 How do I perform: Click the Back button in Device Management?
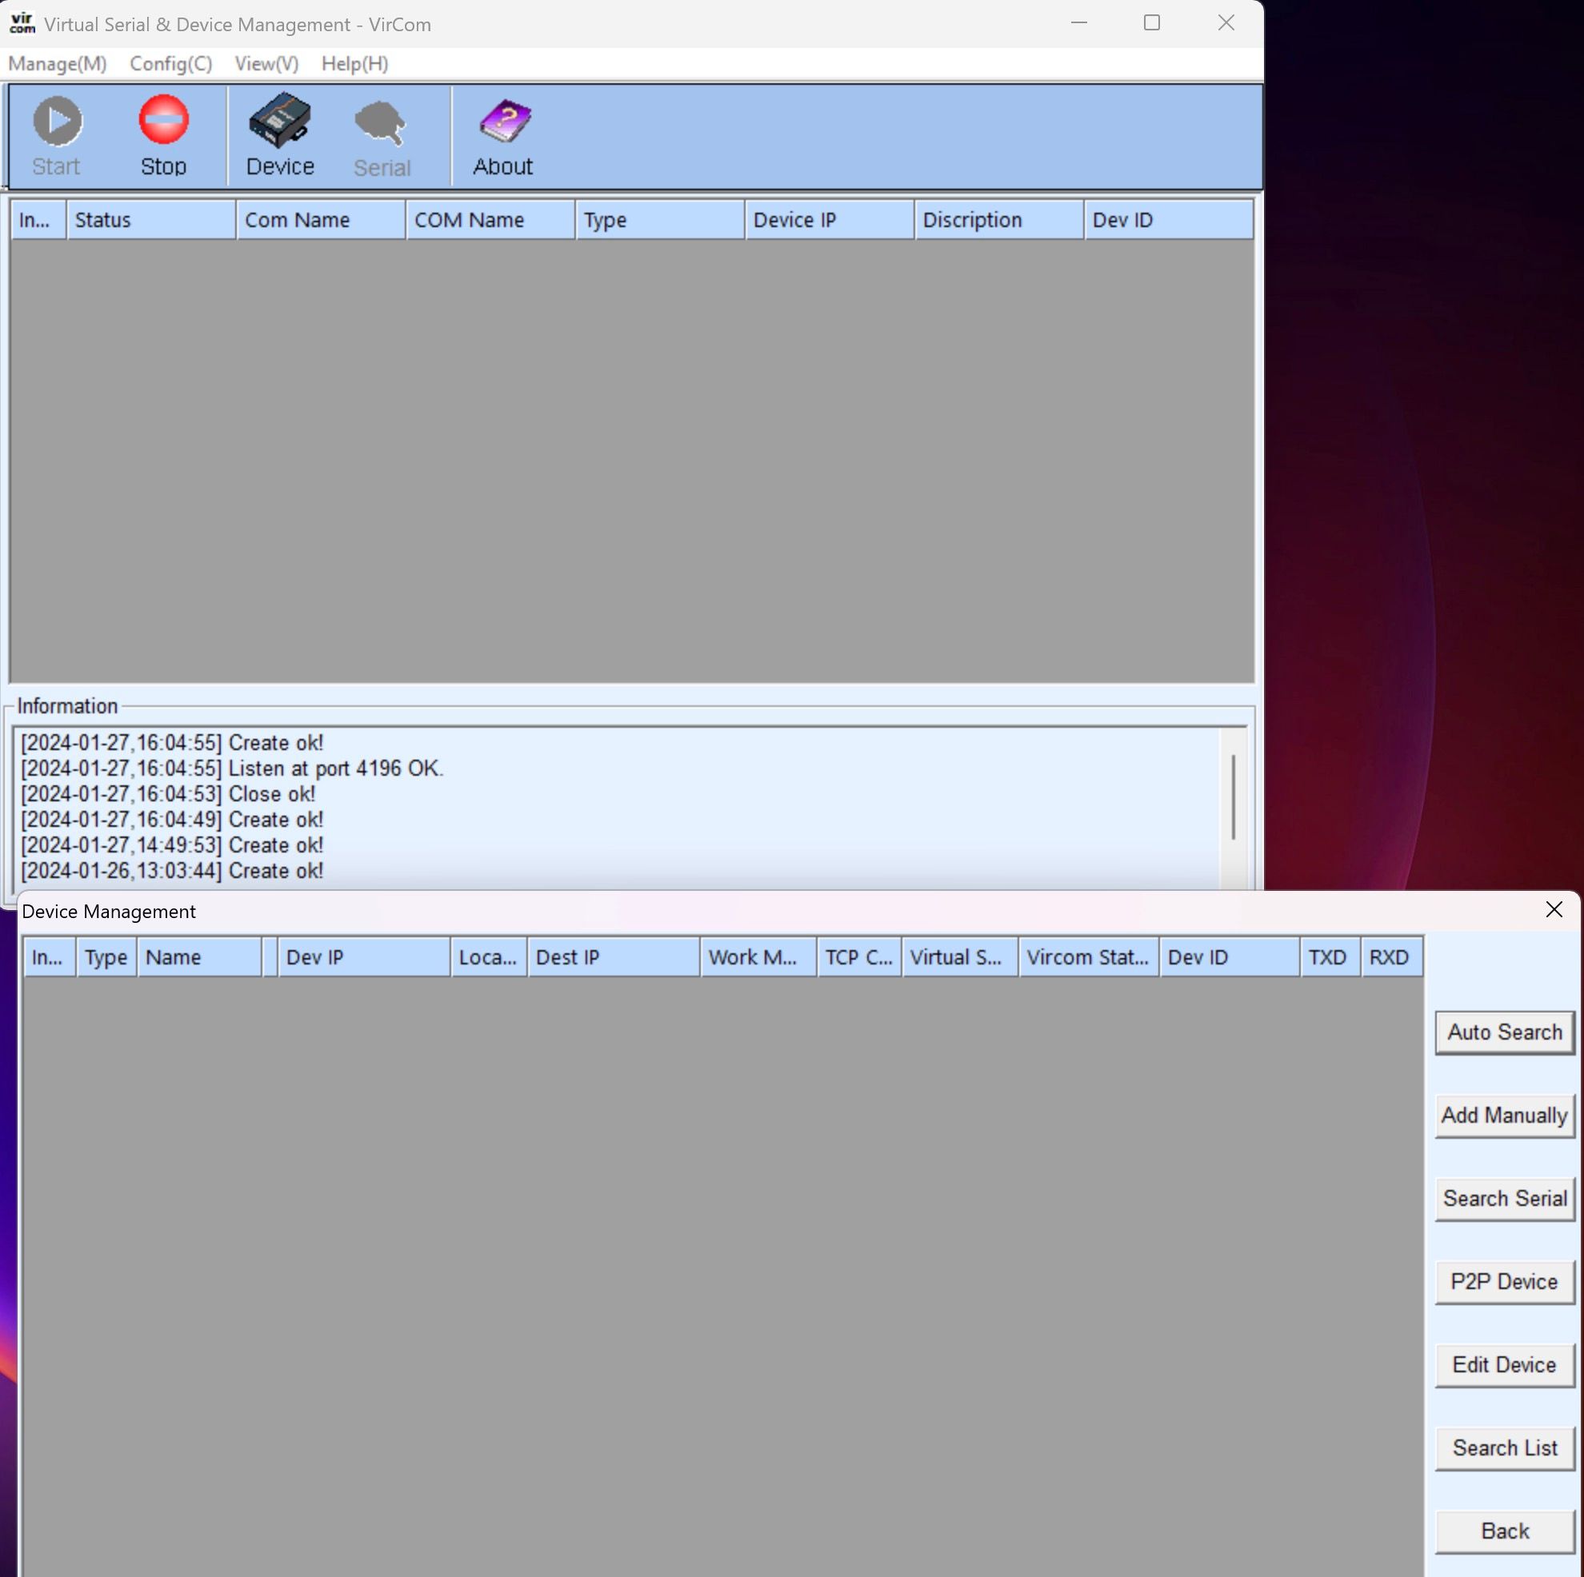coord(1503,1531)
